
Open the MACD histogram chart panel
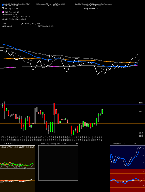pyautogui.click(x=17, y=180)
